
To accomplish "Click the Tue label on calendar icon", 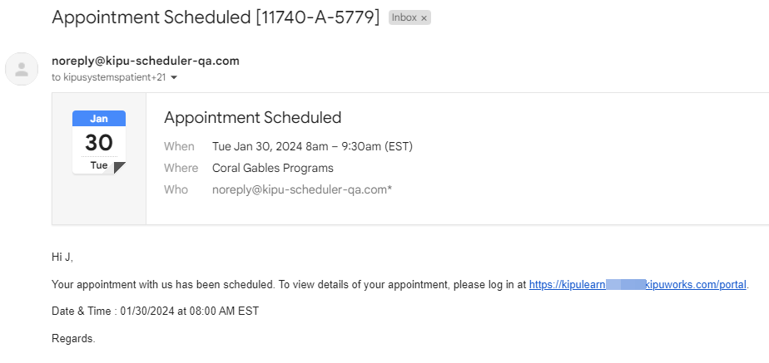I will pos(99,165).
